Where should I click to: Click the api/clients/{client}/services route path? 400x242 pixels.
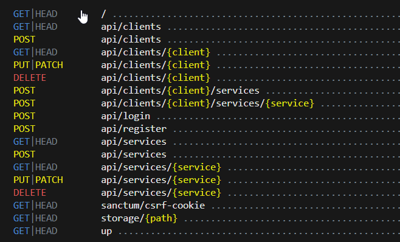pyautogui.click(x=180, y=91)
